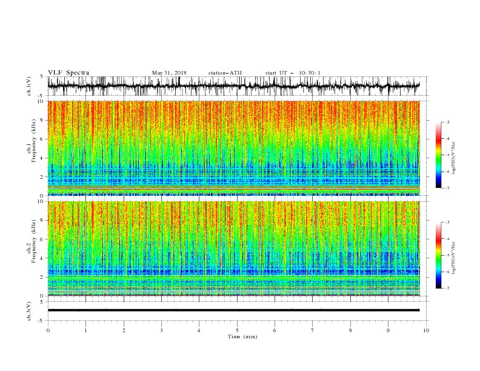The image size is (480, 371).
Task: Click the "station=ATH" header label
Action: (225, 73)
